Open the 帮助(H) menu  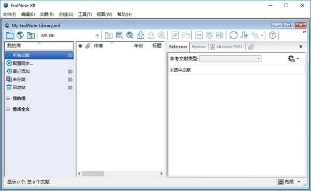tap(124, 14)
